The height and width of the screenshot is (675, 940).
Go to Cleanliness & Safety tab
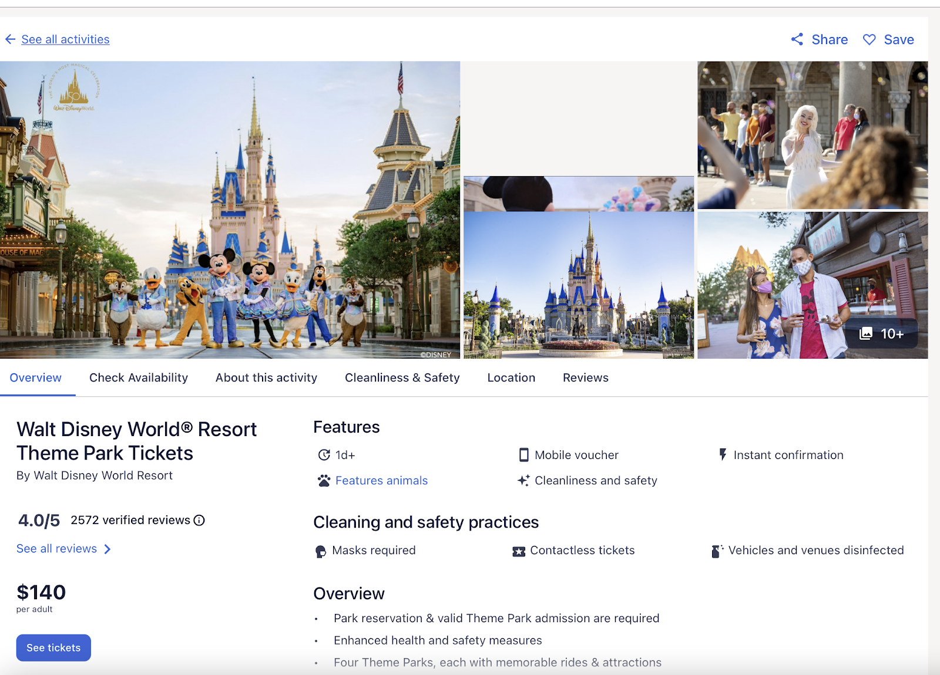coord(402,378)
